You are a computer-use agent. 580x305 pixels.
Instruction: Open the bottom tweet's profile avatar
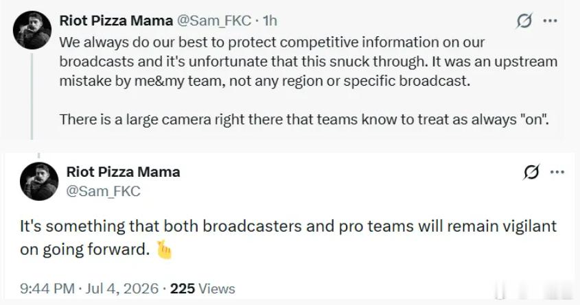tap(39, 182)
